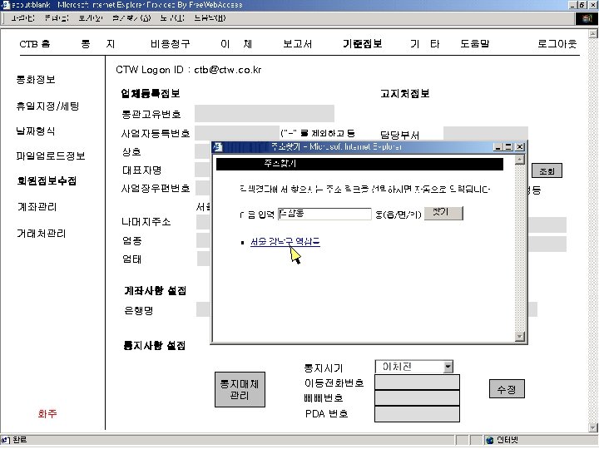Open 파일업로드정보 in the left sidebar
The image size is (599, 449).
point(51,155)
